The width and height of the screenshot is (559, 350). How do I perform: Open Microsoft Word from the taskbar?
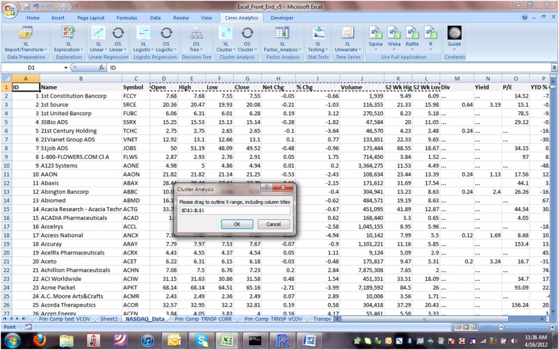[309, 341]
